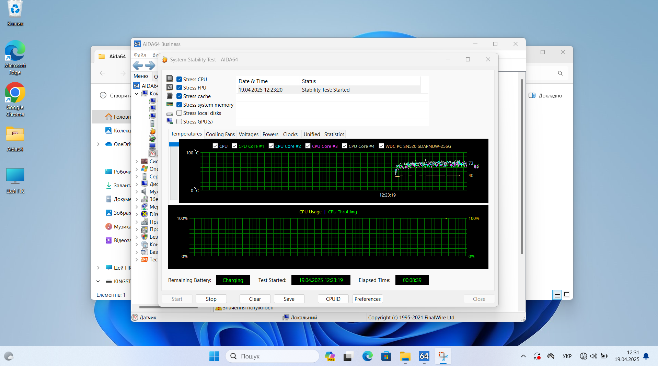
Task: Hide CPU Core #2 temperature graph line
Action: click(271, 146)
